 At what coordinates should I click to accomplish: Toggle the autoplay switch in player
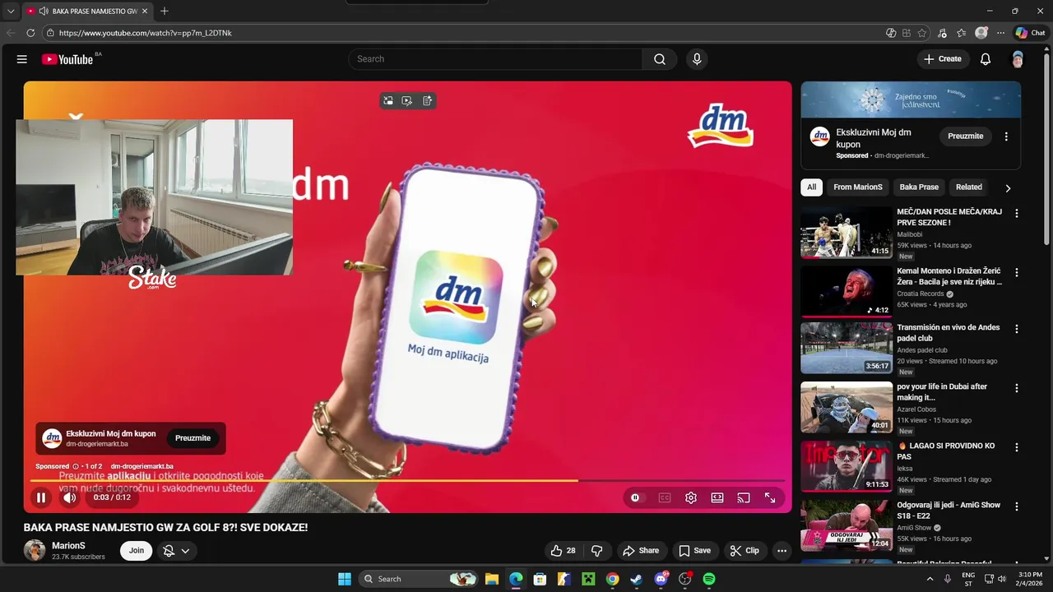tap(635, 497)
